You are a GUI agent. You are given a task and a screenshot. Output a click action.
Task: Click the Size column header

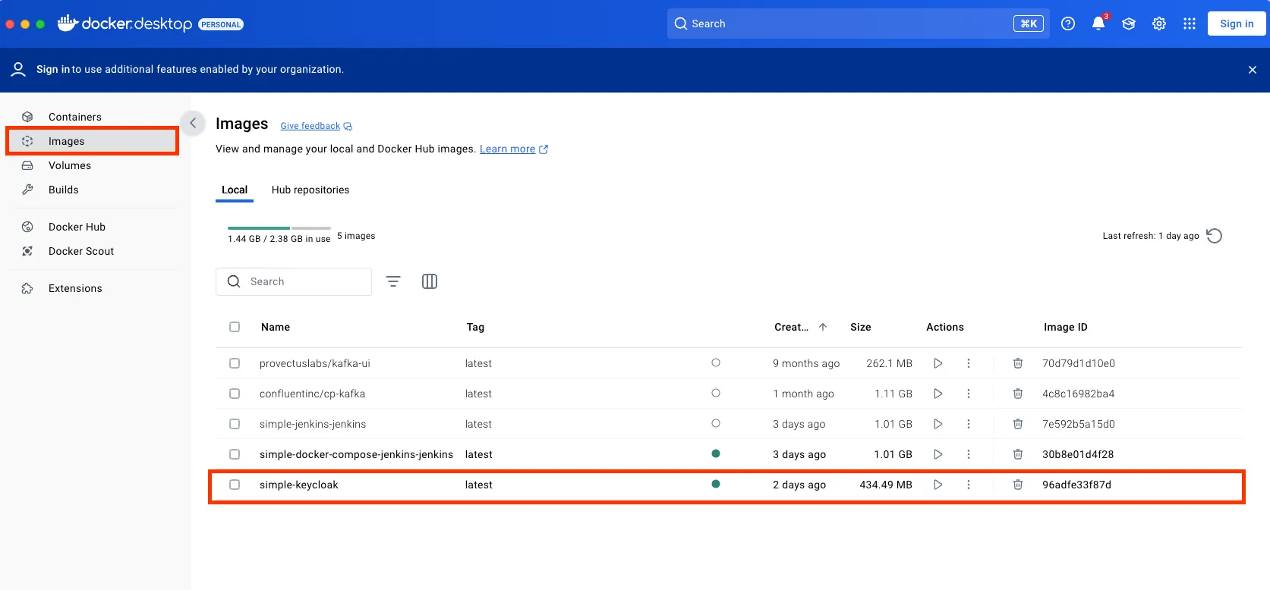pyautogui.click(x=861, y=327)
